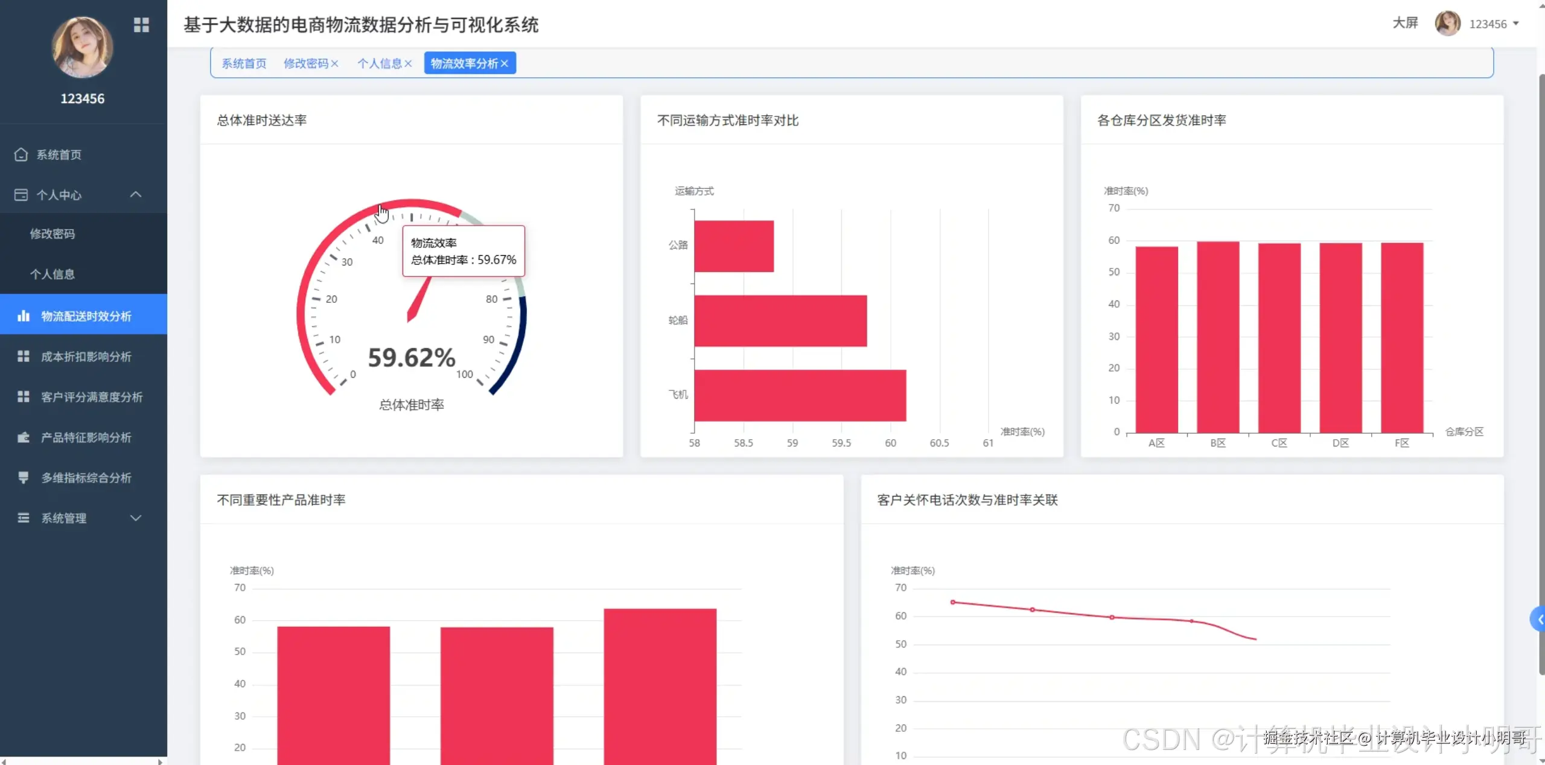
Task: Click the 飞机 bar in transport chart
Action: tap(800, 395)
